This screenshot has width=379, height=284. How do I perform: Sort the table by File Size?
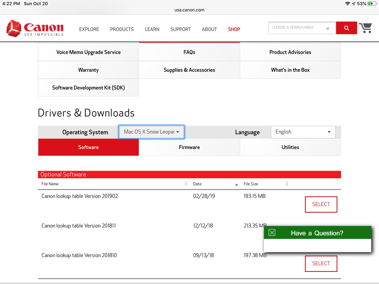coord(287,184)
